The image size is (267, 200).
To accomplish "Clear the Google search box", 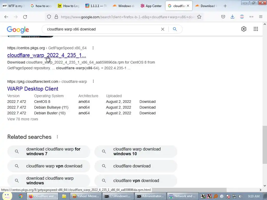I will click(x=163, y=29).
